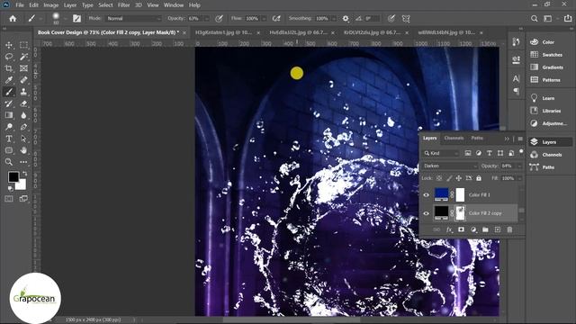Image resolution: width=576 pixels, height=324 pixels.
Task: Open the Gradients panel
Action: (551, 67)
